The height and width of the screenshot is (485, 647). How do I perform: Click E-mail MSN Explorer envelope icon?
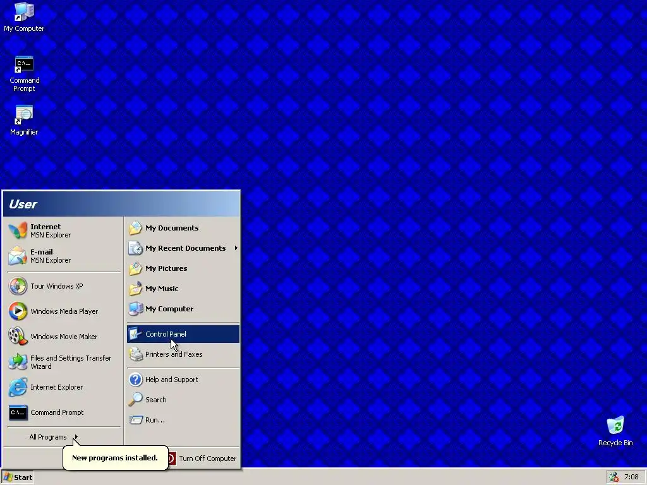18,256
